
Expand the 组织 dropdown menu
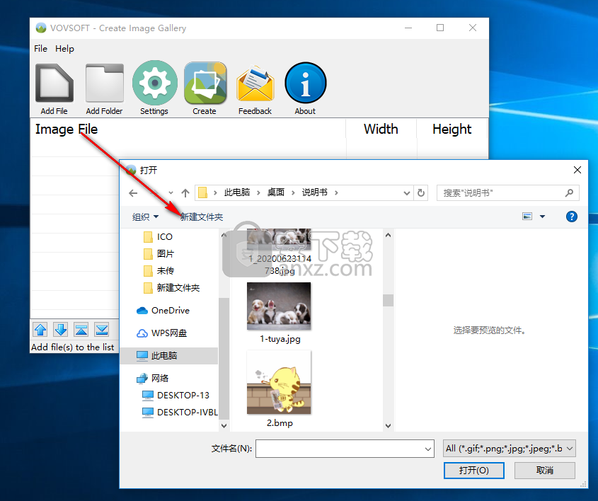145,217
